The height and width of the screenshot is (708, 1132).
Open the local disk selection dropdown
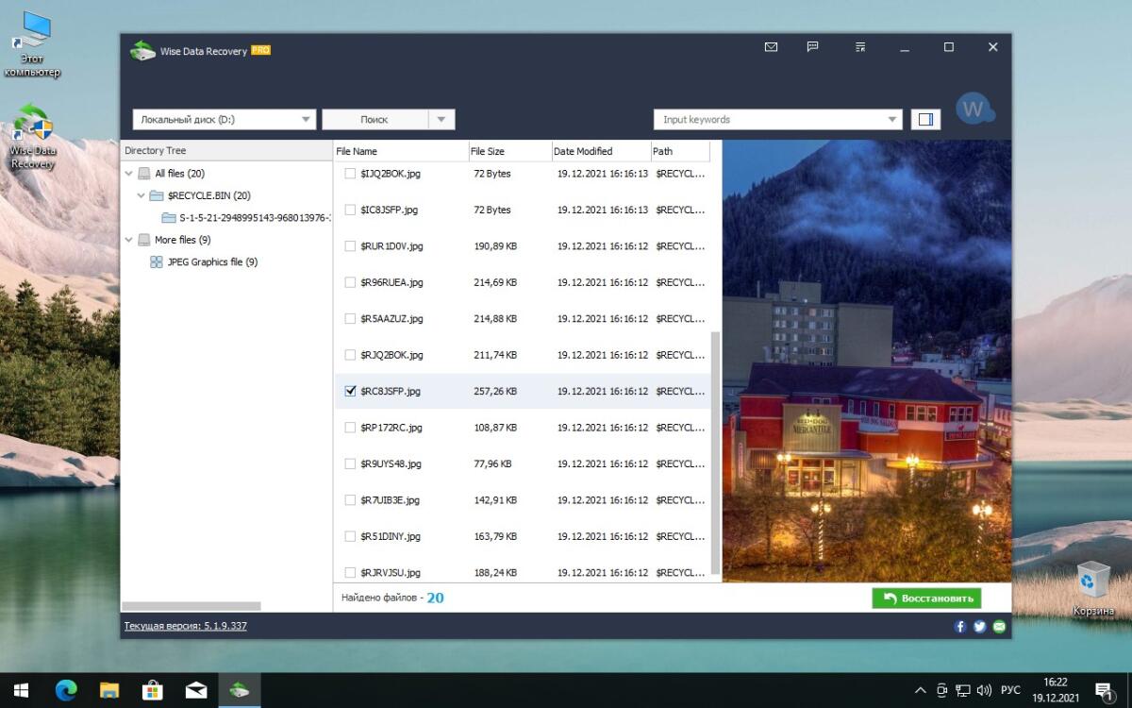pyautogui.click(x=304, y=119)
